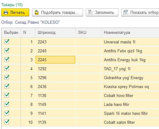Select the empty SKU cell for TAD_17 row
Screen dimensions: 159x129
(x=88, y=69)
